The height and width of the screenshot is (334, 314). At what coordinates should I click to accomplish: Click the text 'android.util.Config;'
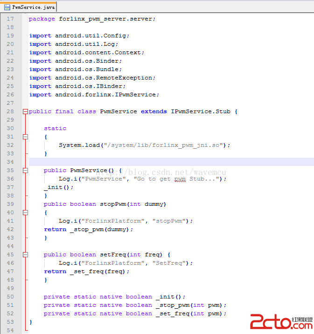[92, 36]
